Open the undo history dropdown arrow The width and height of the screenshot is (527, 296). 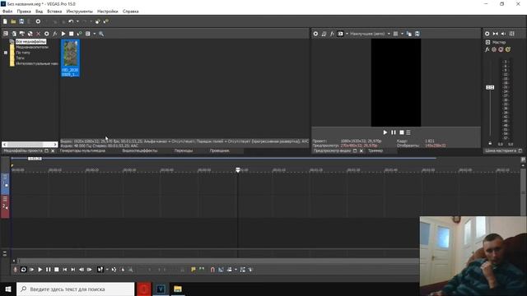coord(77,21)
